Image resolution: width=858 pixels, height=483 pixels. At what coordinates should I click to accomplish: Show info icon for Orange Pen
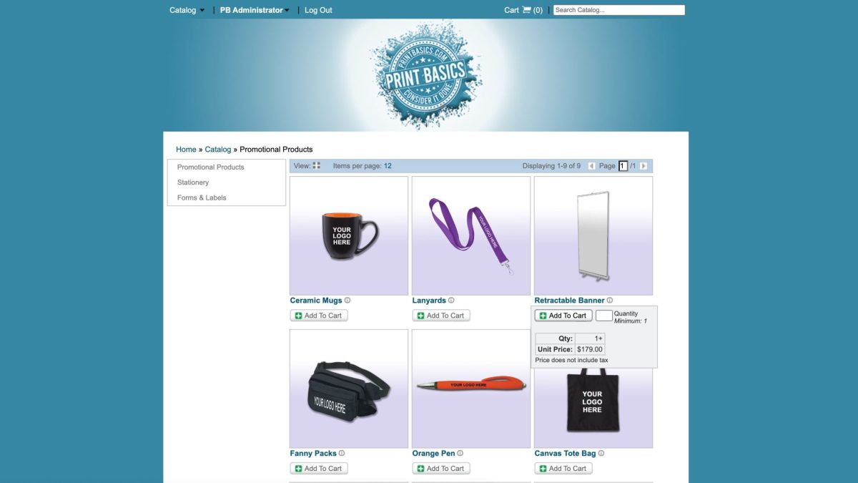tap(460, 453)
